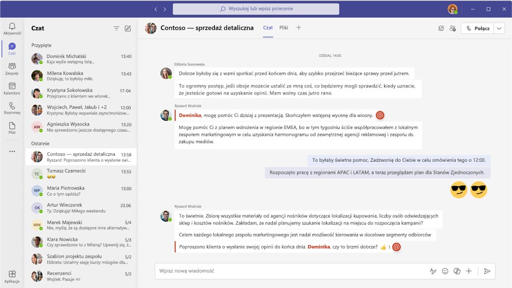Add people to the group chat

pyautogui.click(x=452, y=28)
